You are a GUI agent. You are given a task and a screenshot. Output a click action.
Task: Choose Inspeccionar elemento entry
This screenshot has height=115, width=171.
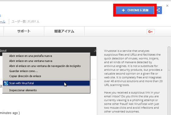(46, 90)
